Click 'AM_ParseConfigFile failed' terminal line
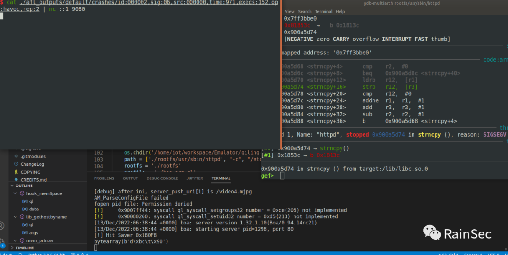Viewport: 508px width, 255px height. (131, 198)
